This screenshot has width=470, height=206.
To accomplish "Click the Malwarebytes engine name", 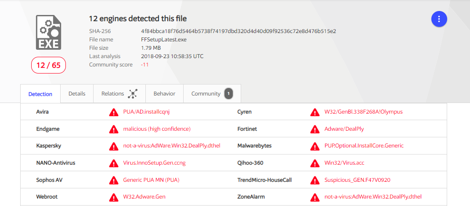I will pyautogui.click(x=254, y=146).
